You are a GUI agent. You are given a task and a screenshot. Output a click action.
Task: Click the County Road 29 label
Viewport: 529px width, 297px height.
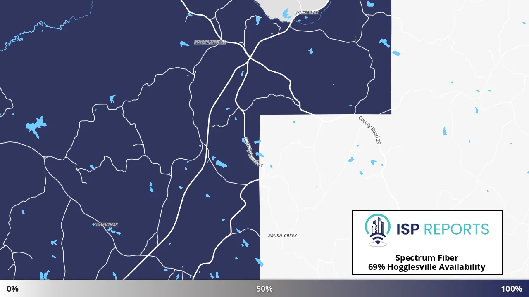tap(369, 130)
